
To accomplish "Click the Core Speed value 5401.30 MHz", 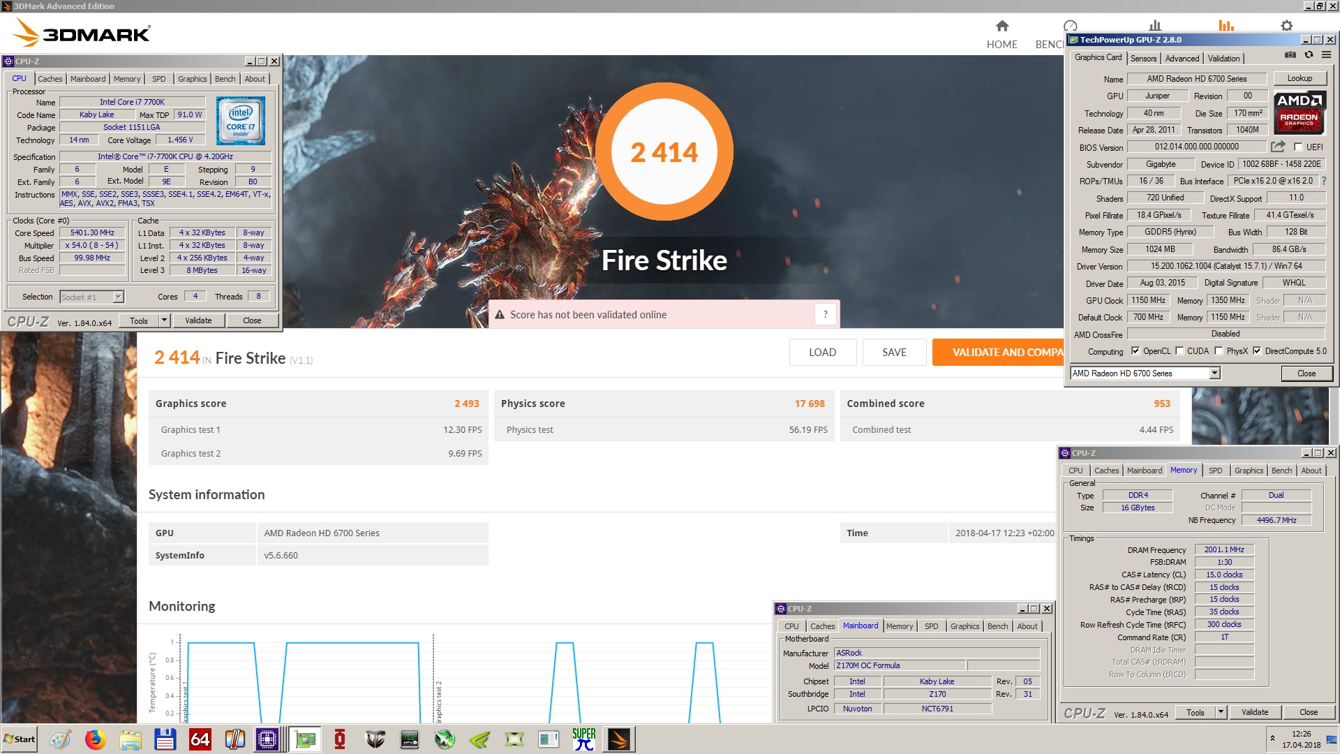I will click(92, 233).
